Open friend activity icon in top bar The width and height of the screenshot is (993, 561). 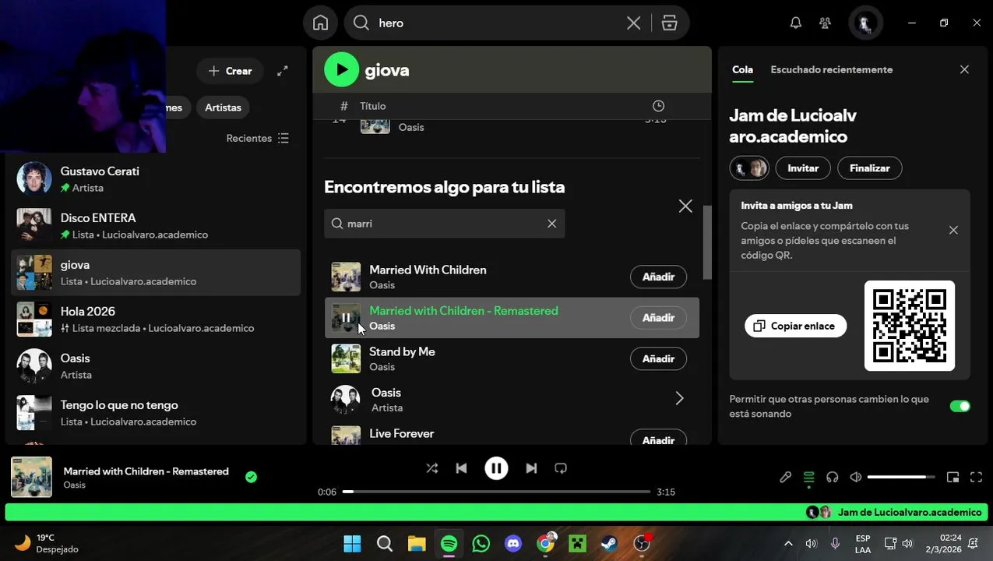(826, 23)
